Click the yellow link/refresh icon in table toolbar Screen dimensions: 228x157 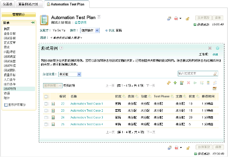click(169, 83)
